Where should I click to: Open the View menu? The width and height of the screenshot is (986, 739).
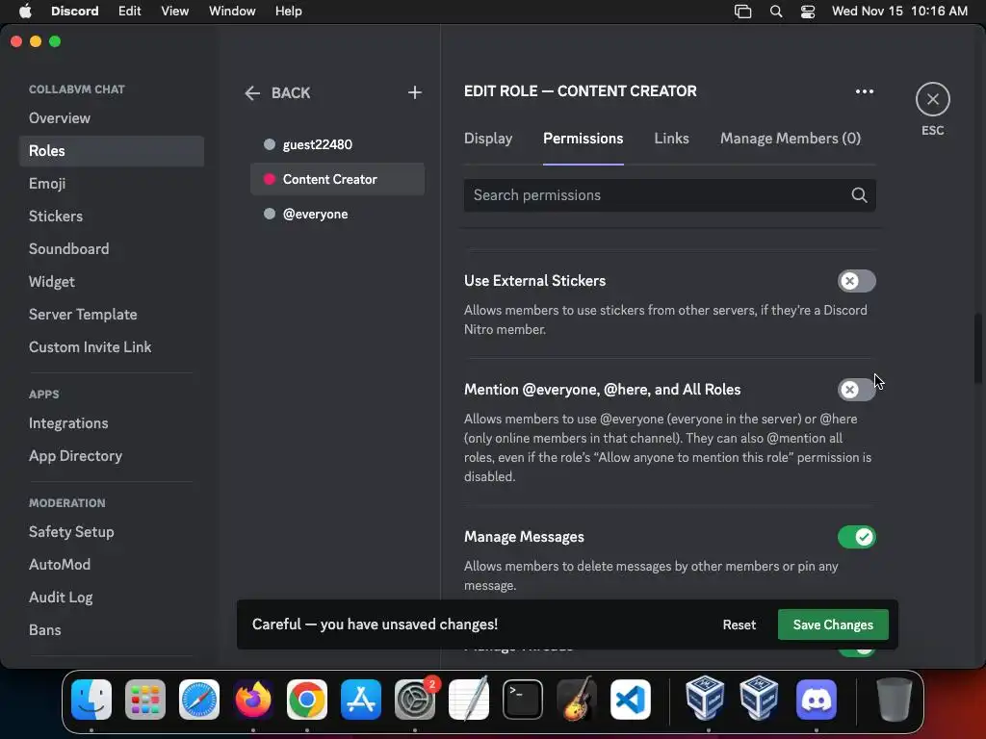pos(175,12)
